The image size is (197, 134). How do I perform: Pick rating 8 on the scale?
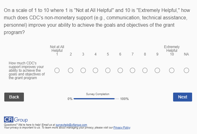point(145,71)
